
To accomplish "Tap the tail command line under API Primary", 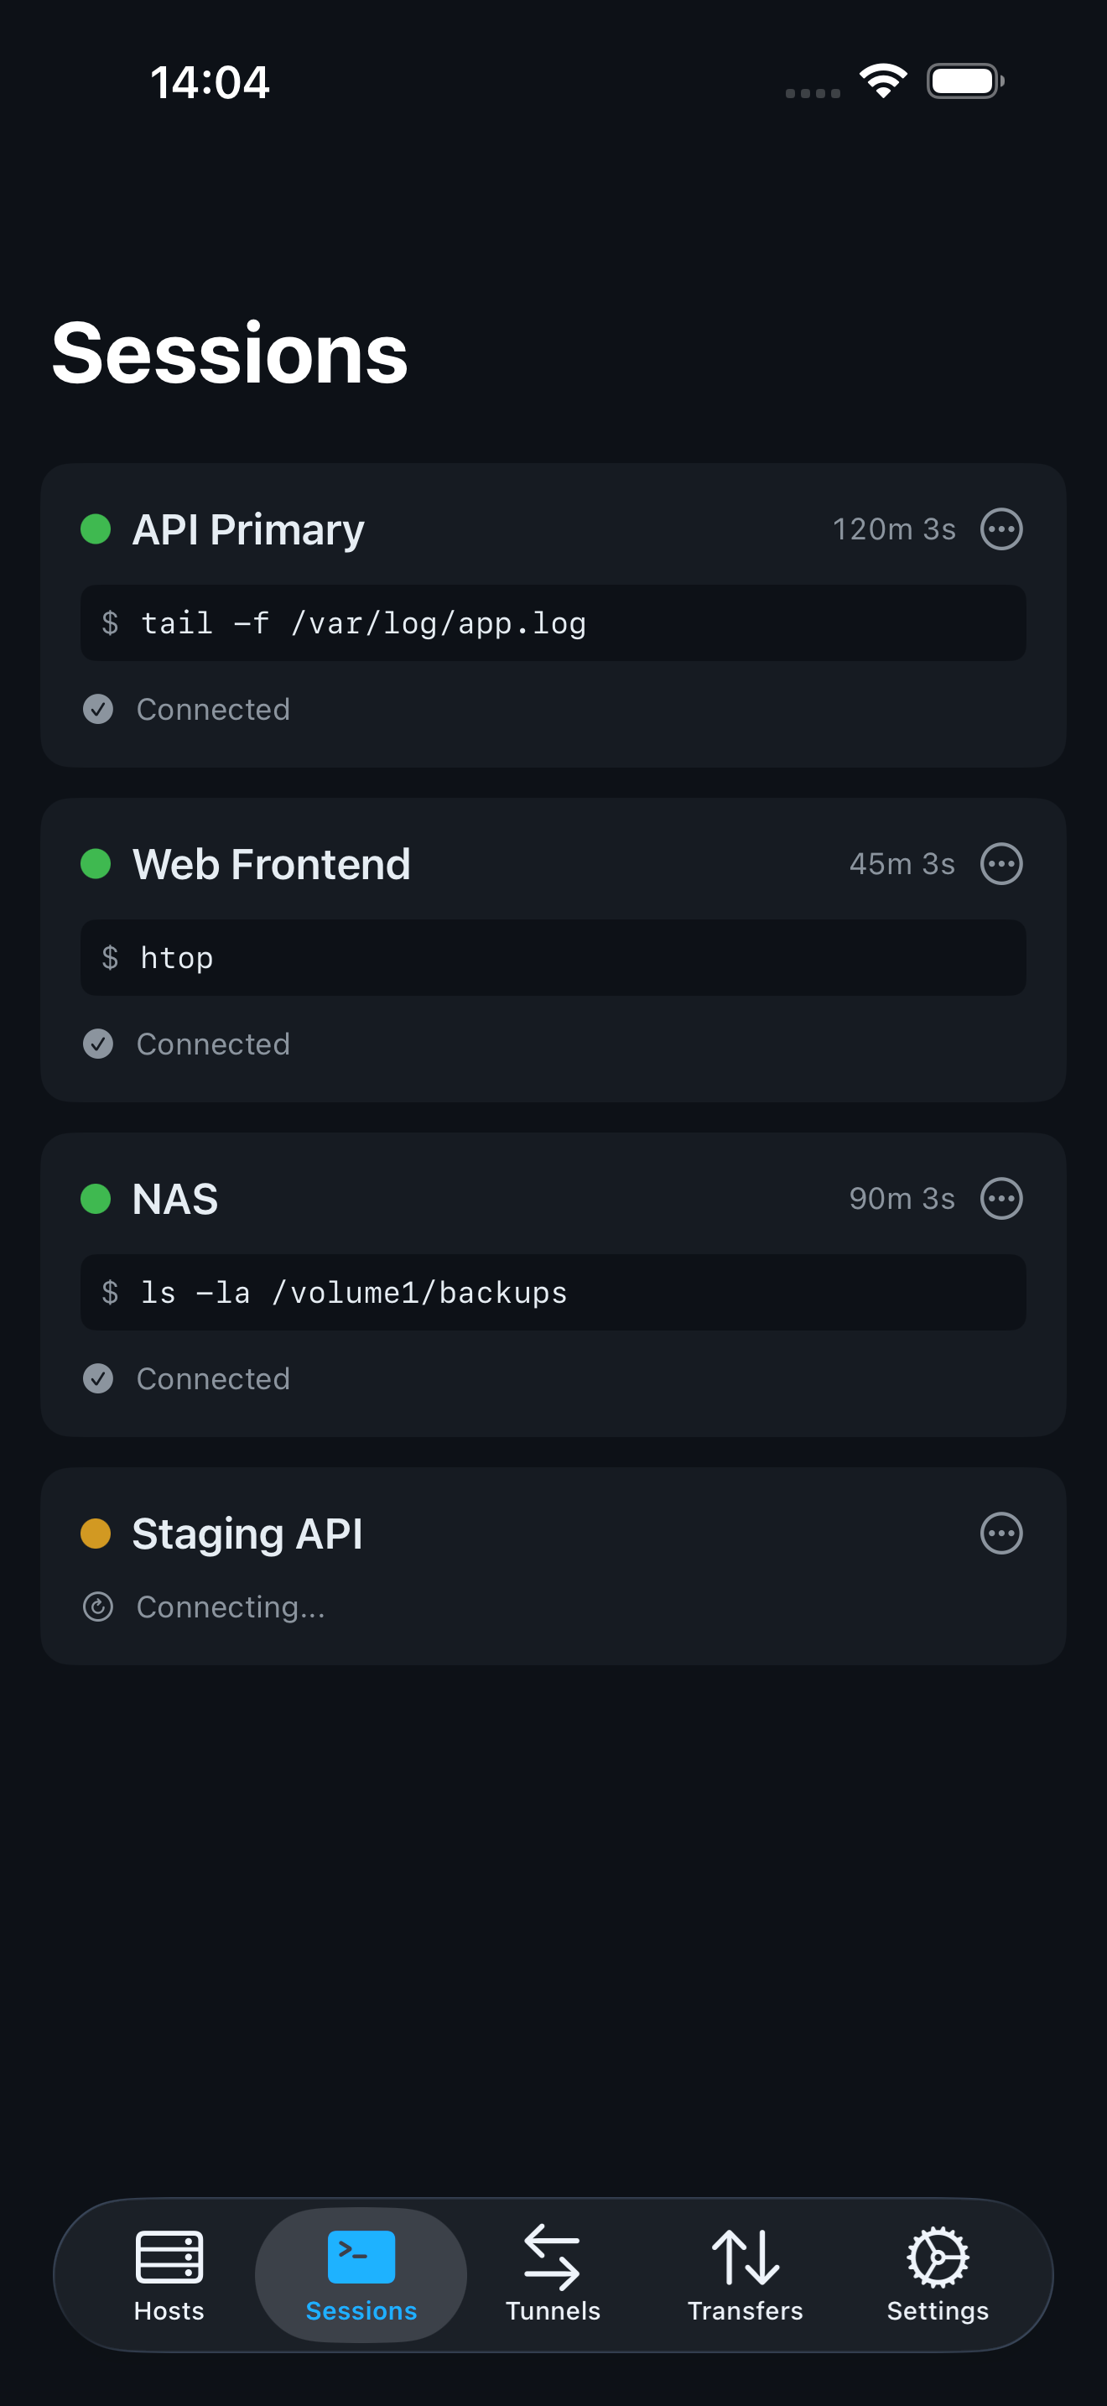I will tap(553, 622).
